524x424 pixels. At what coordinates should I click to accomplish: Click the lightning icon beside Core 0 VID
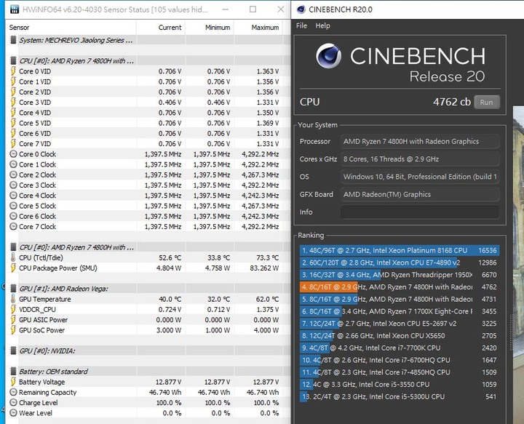(13, 71)
